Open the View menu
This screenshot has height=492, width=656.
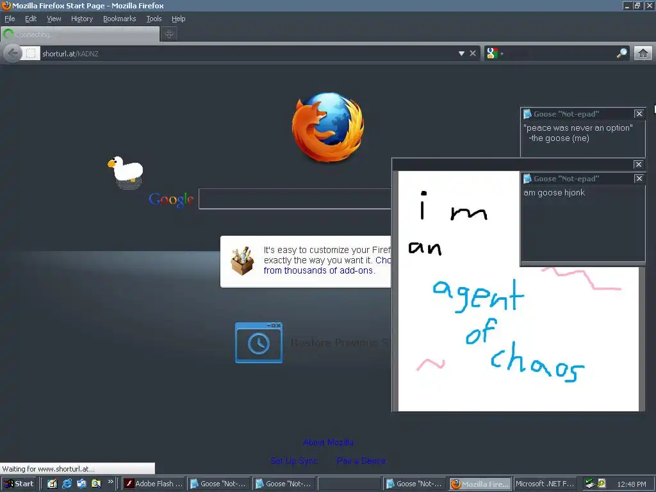[x=54, y=19]
